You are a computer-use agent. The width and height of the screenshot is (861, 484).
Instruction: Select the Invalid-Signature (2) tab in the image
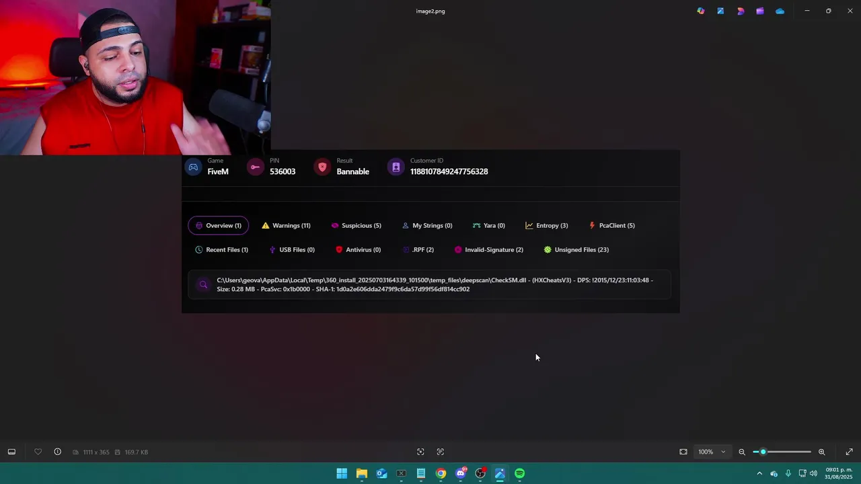coord(488,249)
